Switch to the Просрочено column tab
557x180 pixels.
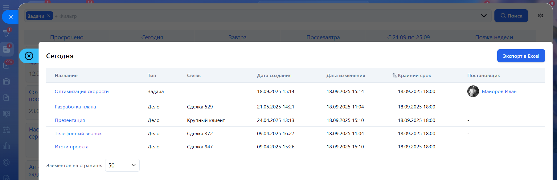pyautogui.click(x=67, y=37)
